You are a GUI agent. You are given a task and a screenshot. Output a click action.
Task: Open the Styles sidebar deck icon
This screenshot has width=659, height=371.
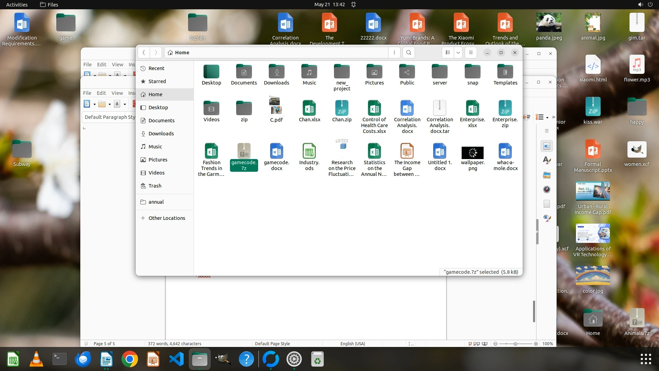tap(547, 160)
